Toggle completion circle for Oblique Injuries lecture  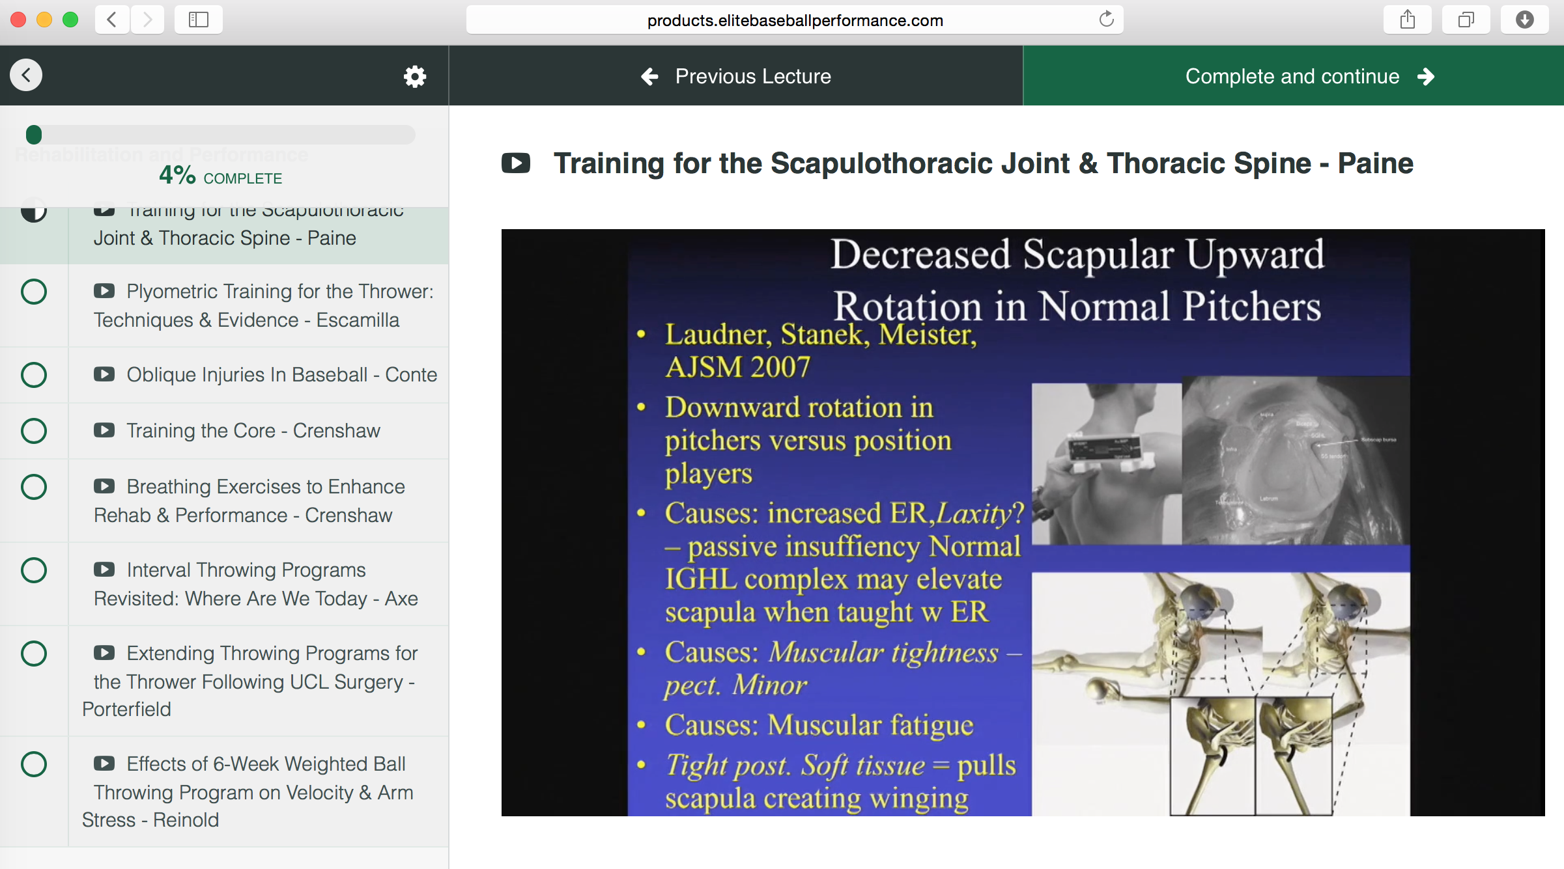coord(34,375)
